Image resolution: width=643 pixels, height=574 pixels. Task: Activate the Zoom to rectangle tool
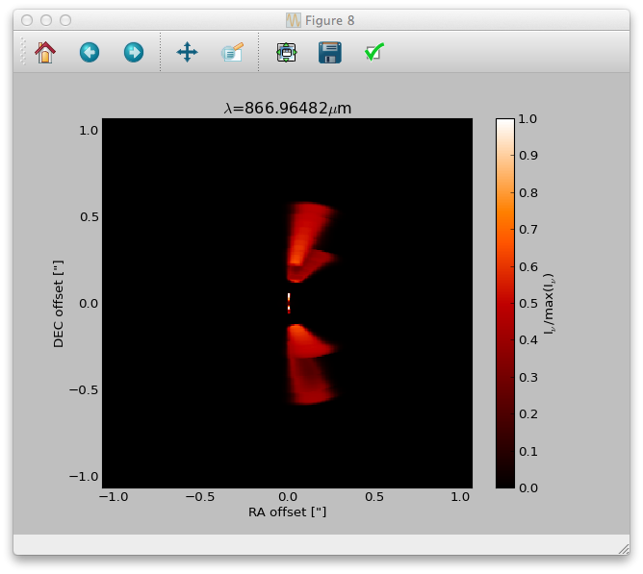(233, 53)
